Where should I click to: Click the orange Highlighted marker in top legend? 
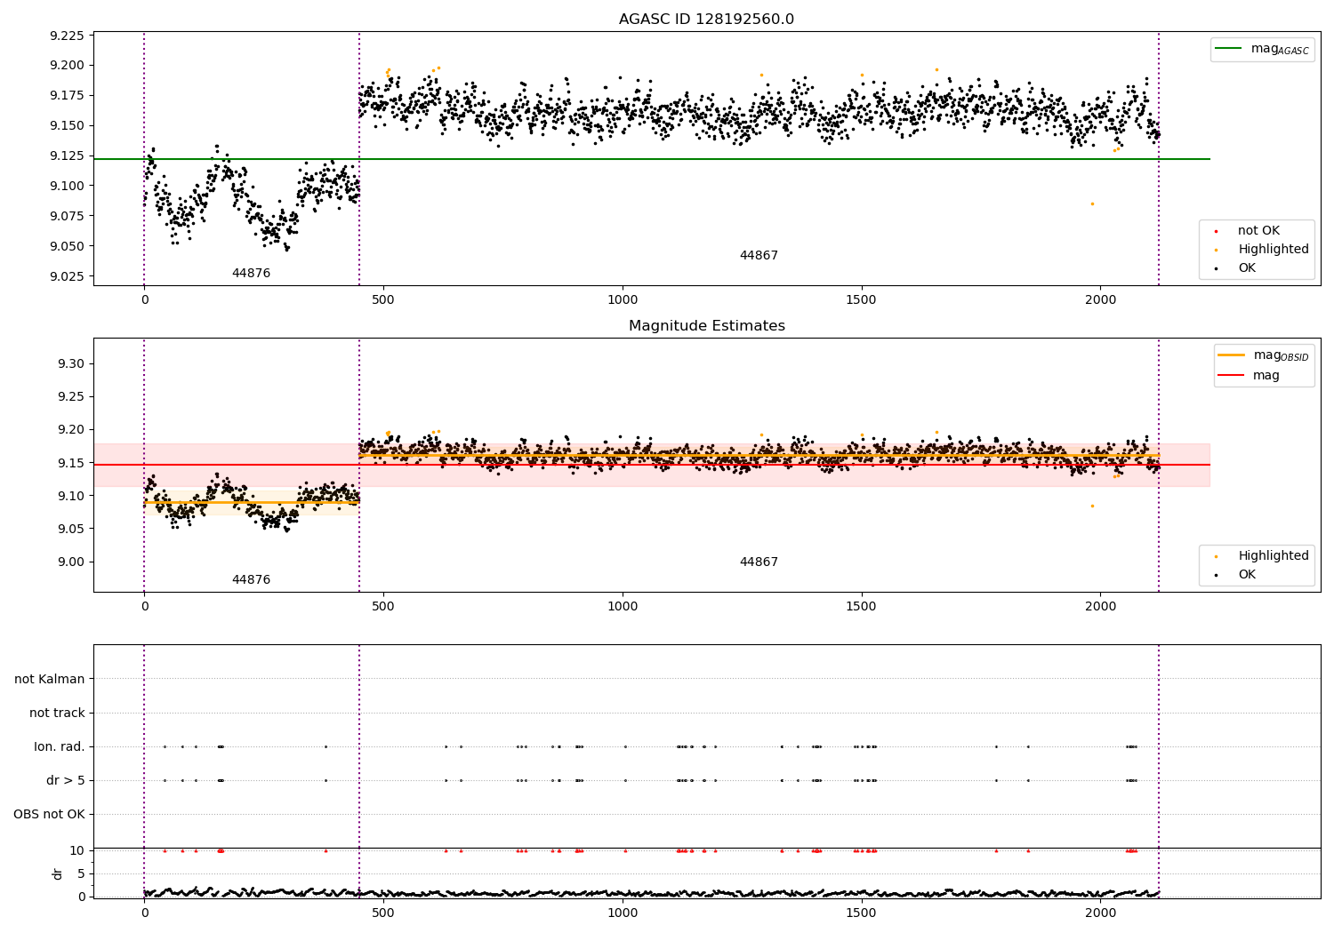tap(1216, 250)
